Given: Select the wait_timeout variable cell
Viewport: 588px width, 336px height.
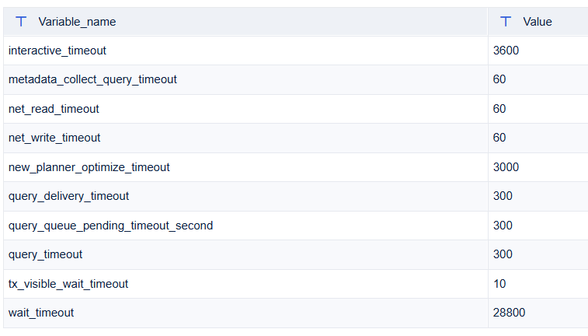Looking at the screenshot, I should point(245,313).
